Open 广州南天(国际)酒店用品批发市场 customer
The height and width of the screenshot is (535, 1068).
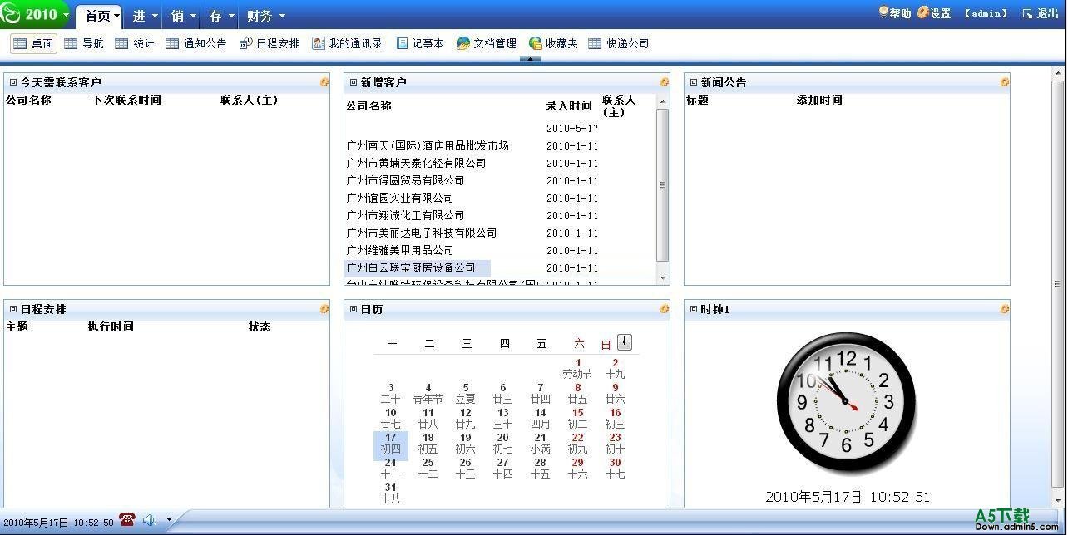pyautogui.click(x=428, y=145)
